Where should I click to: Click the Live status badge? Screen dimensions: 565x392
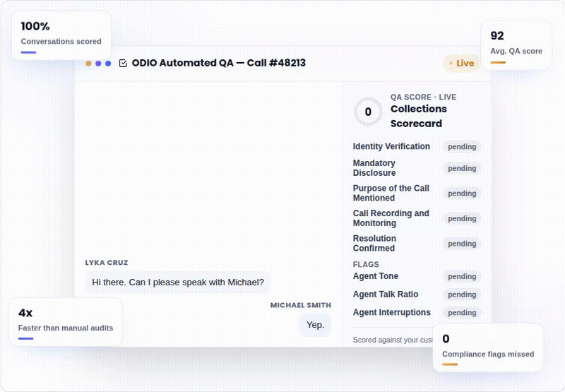tap(461, 64)
